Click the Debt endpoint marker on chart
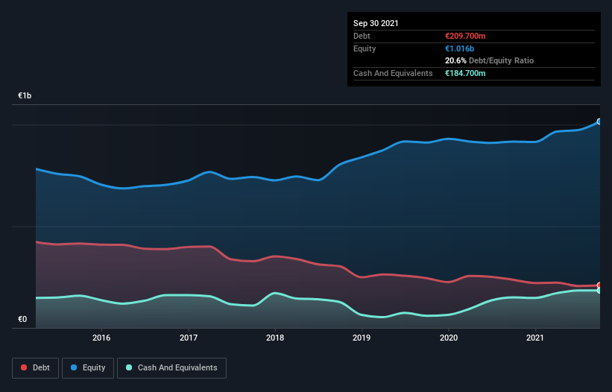 599,285
